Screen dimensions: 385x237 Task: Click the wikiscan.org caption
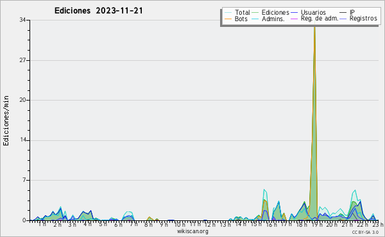pos(193,231)
